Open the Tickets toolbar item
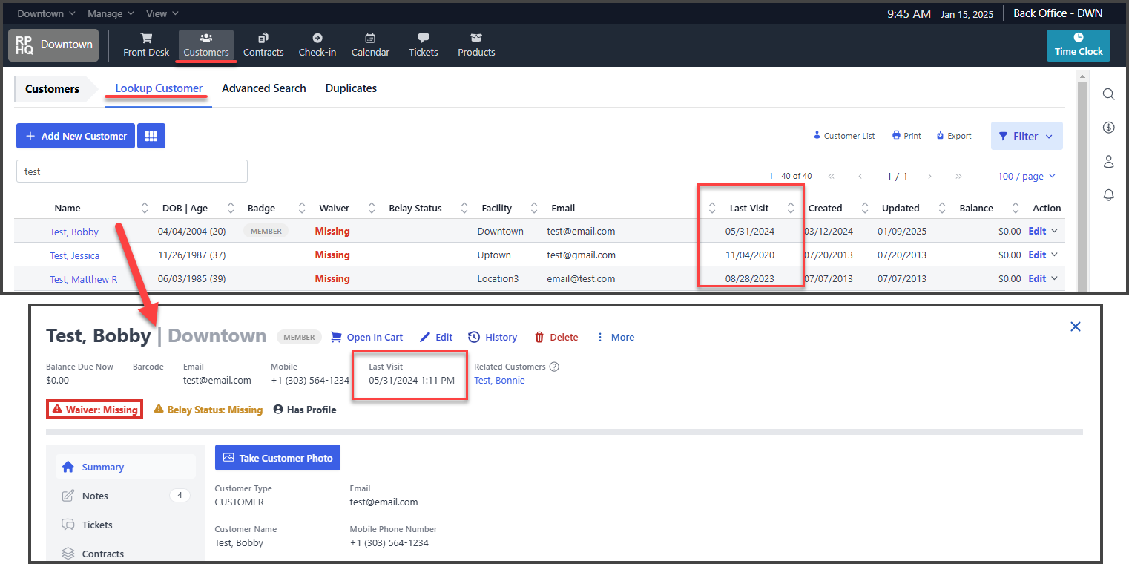The height and width of the screenshot is (564, 1129). 424,45
